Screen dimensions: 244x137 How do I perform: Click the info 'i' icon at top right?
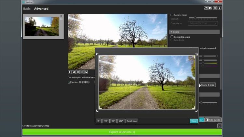point(219,8)
